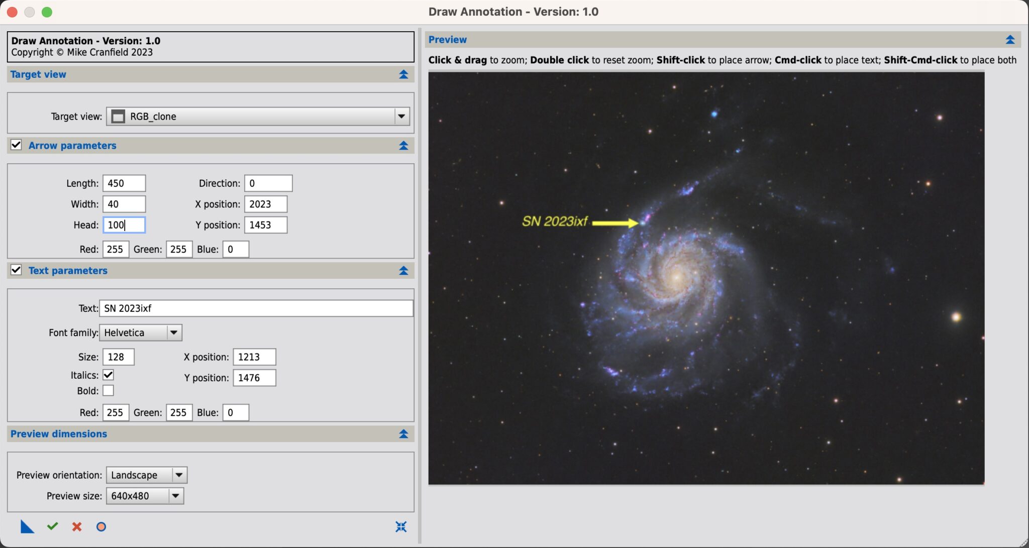Viewport: 1029px width, 548px height.
Task: Execute the script with the green checkmark icon
Action: click(52, 526)
